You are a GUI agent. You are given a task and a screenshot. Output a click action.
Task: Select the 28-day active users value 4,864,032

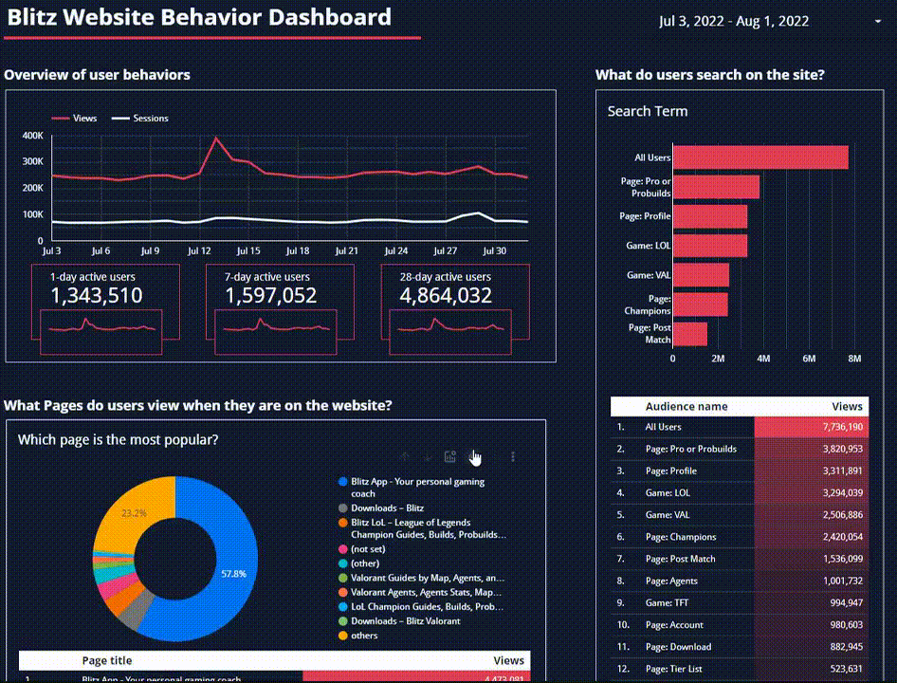446,295
